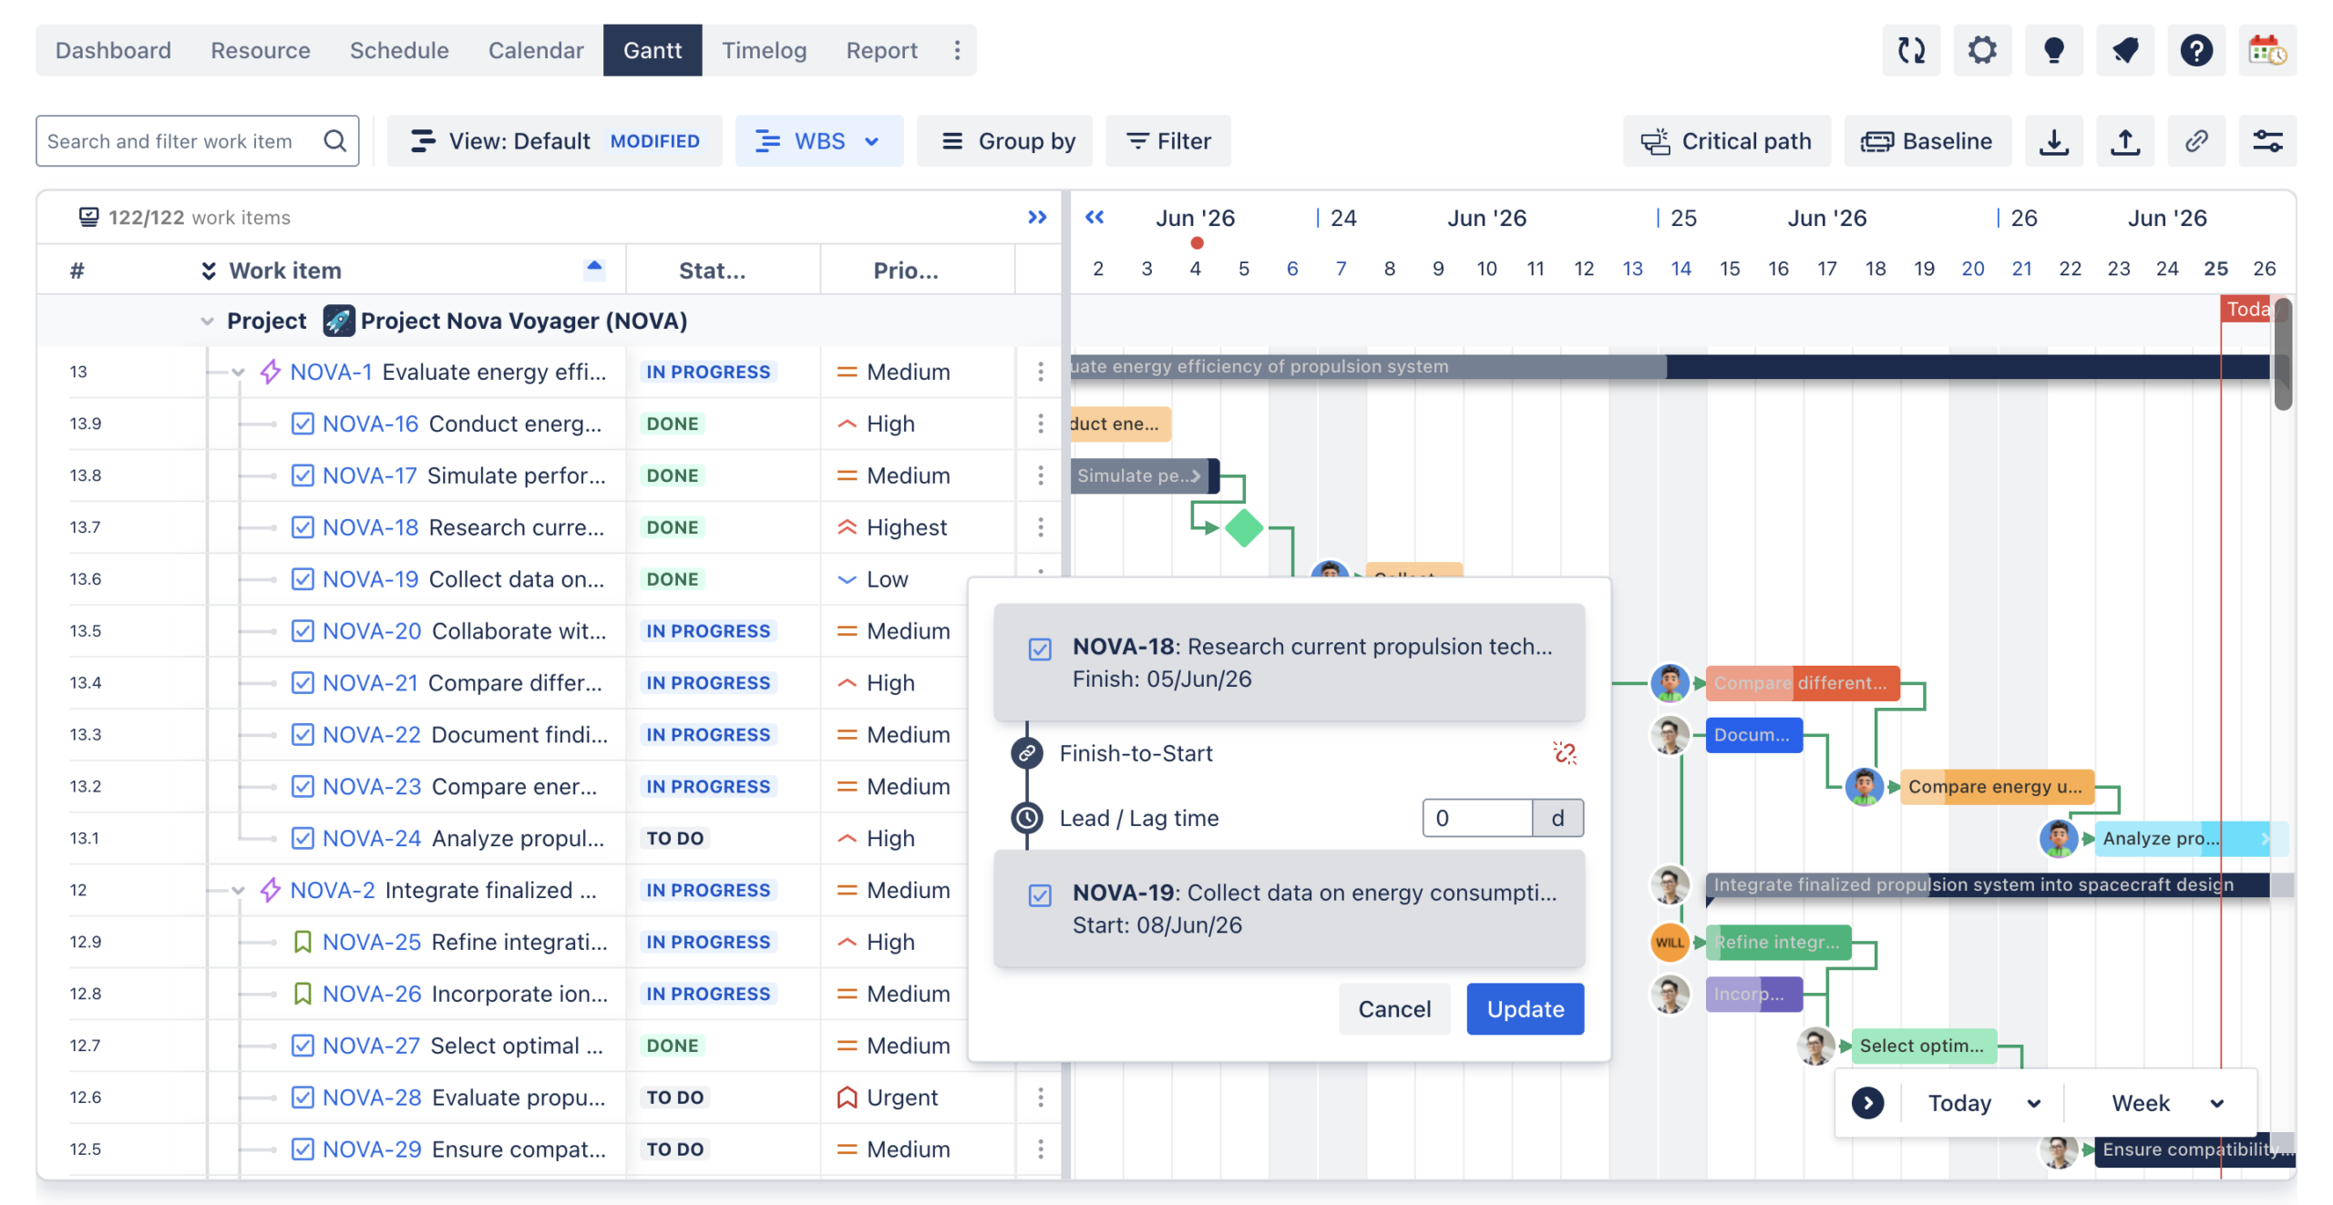Collapse the Project Nova Voyager row
The height and width of the screenshot is (1205, 2333).
[207, 321]
